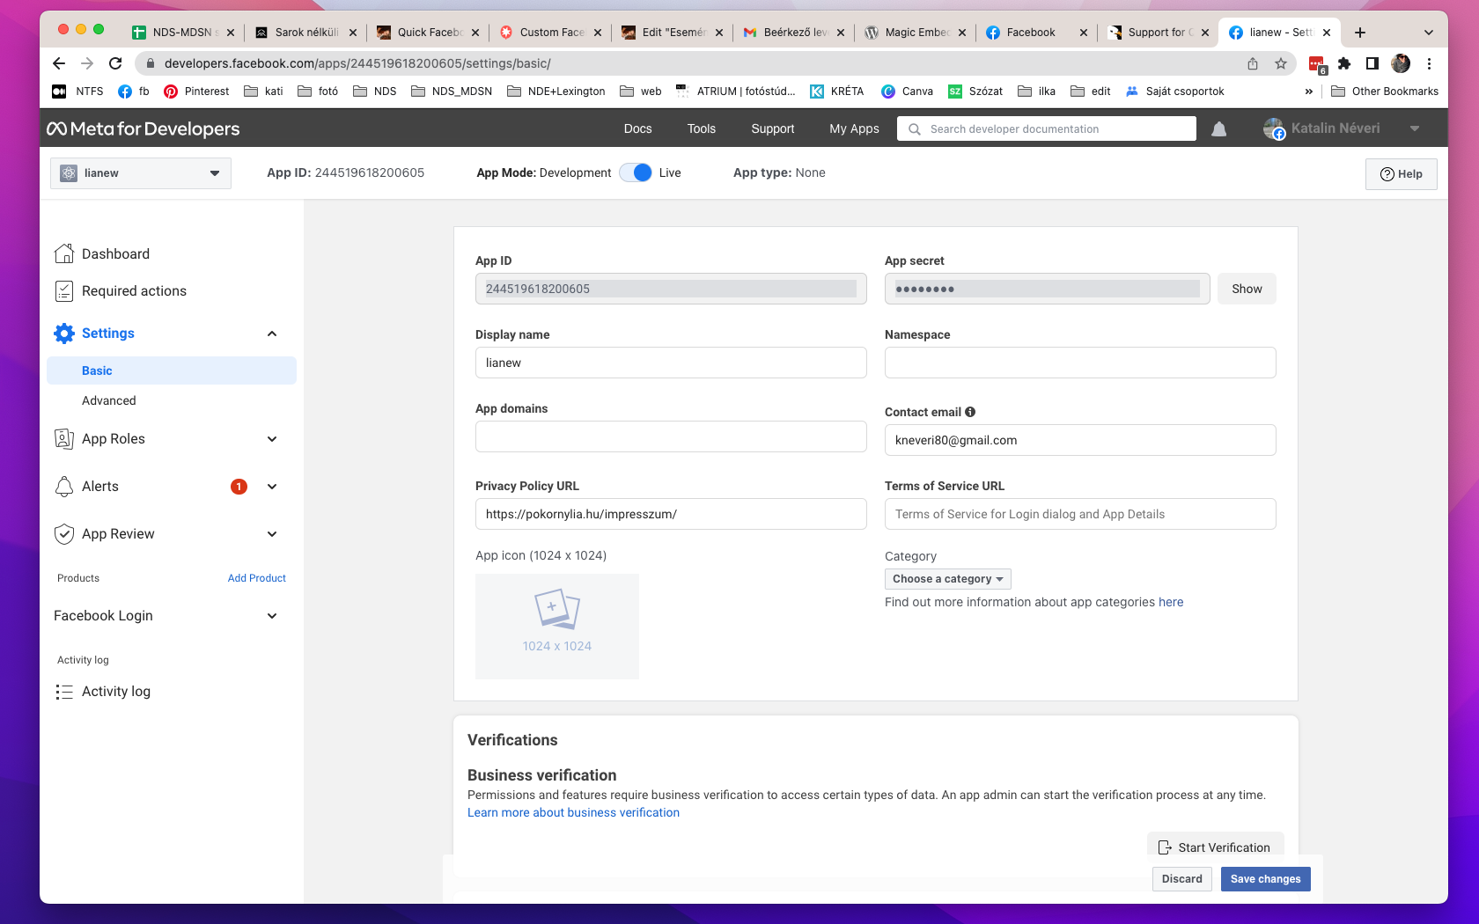Click the Namespace input field

[1080, 363]
